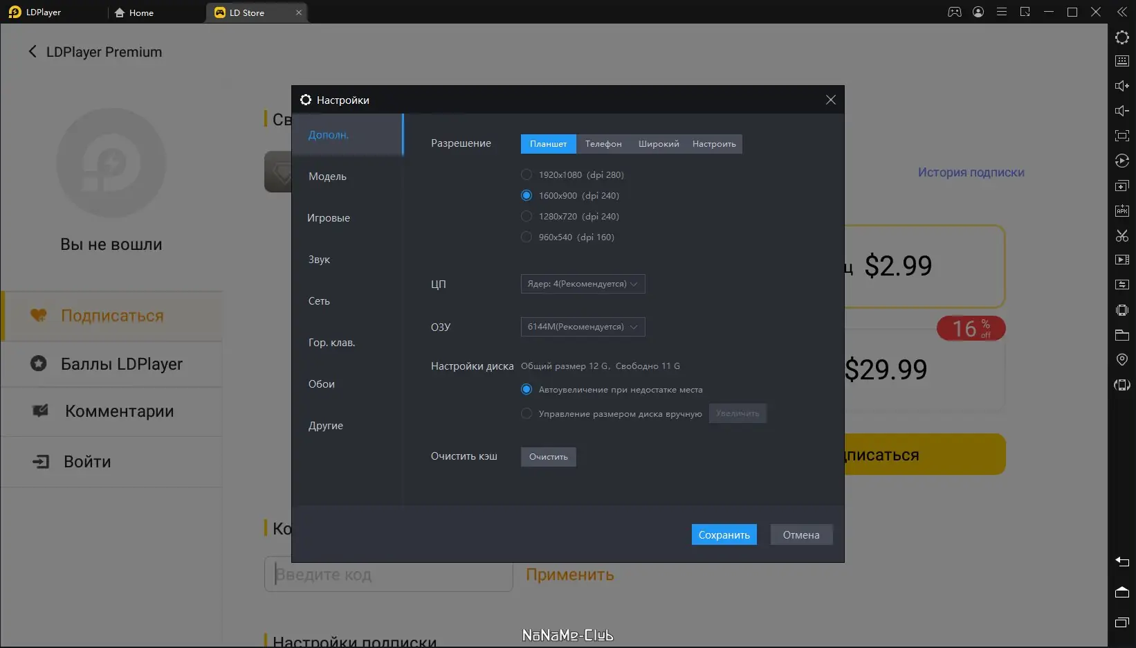Select the 960x540 (dpi 160) resolution
The width and height of the screenshot is (1136, 648).
[526, 237]
